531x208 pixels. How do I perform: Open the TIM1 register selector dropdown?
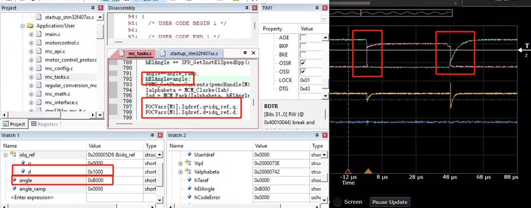[324, 19]
